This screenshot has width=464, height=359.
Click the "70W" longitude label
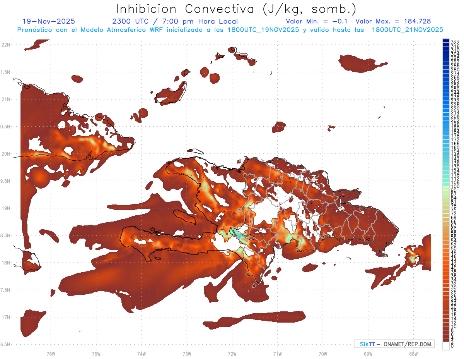pyautogui.click(x=323, y=354)
